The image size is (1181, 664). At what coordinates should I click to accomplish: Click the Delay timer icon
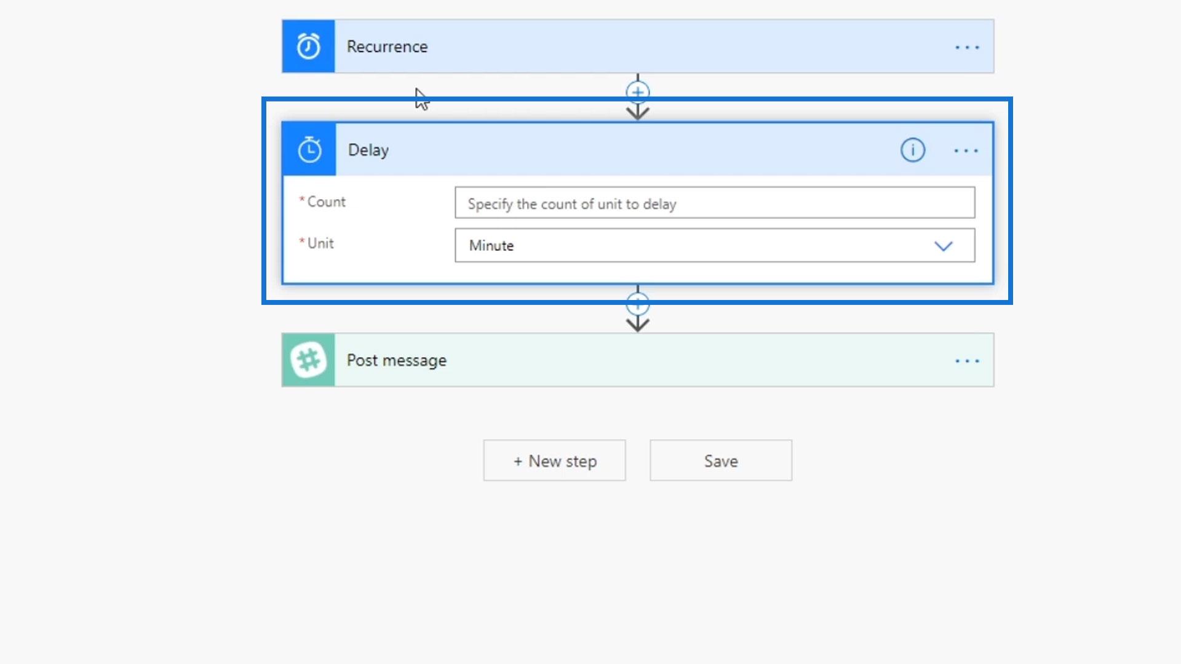click(309, 150)
